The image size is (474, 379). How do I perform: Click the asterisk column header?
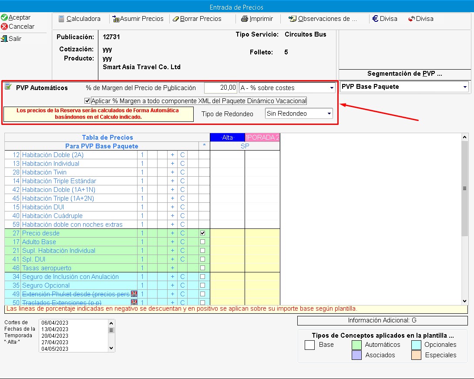point(204,146)
